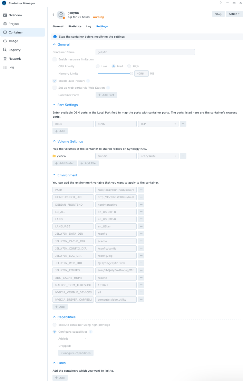Select High CPU priority radio button
The image size is (243, 381).
(129, 66)
